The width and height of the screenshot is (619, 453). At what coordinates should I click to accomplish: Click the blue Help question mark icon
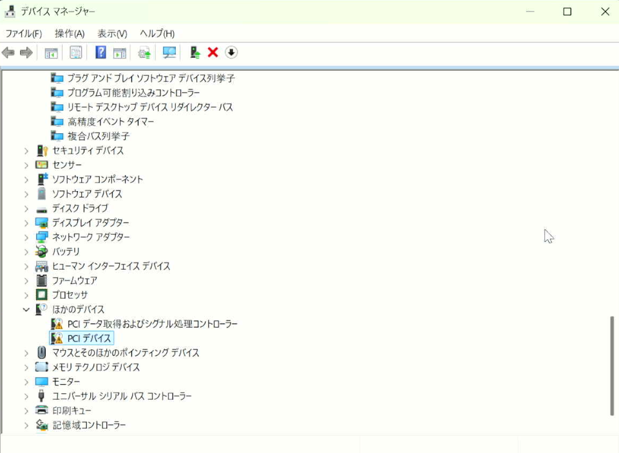(x=100, y=52)
